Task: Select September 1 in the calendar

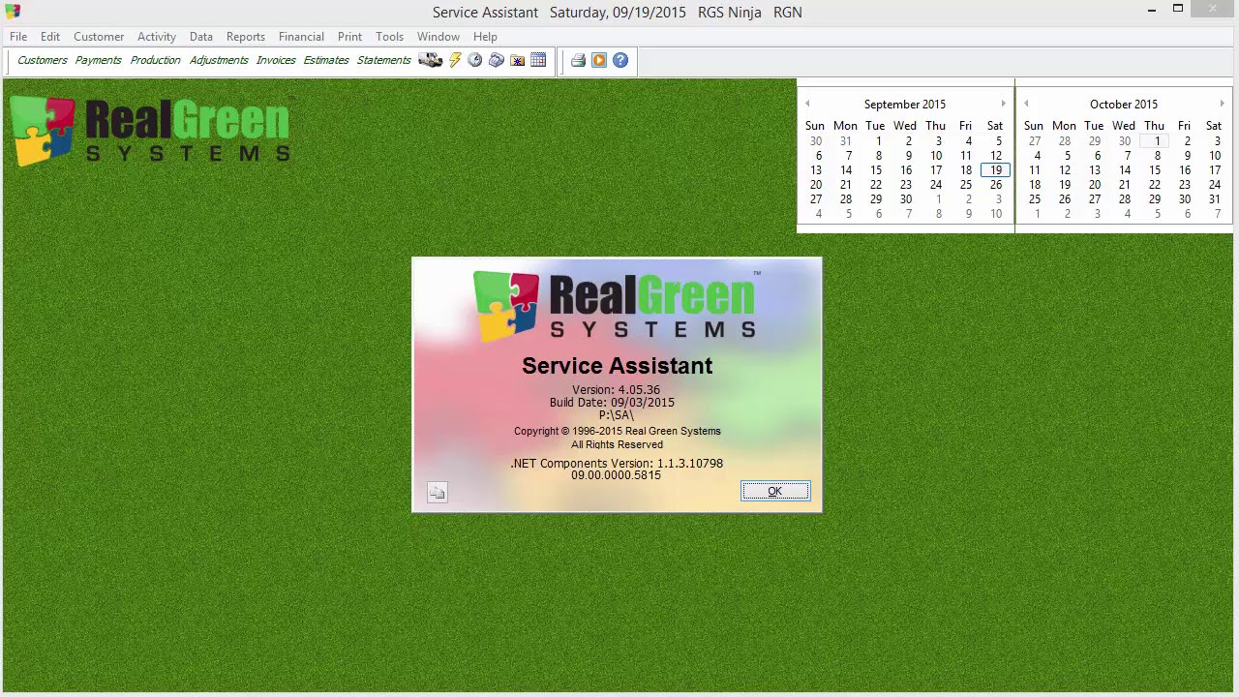Action: [x=878, y=141]
